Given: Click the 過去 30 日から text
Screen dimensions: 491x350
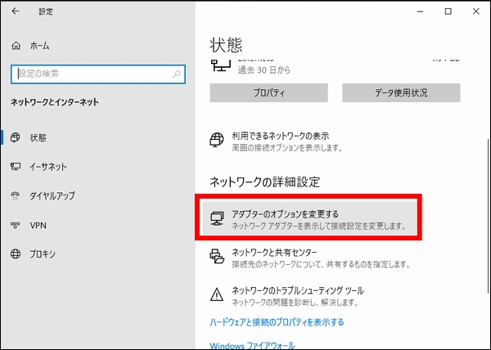Looking at the screenshot, I should click(x=264, y=70).
